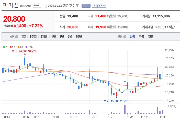This screenshot has width=180, height=120.
Task: Click the red up-triangle beside 1,400
Action: [15, 26]
